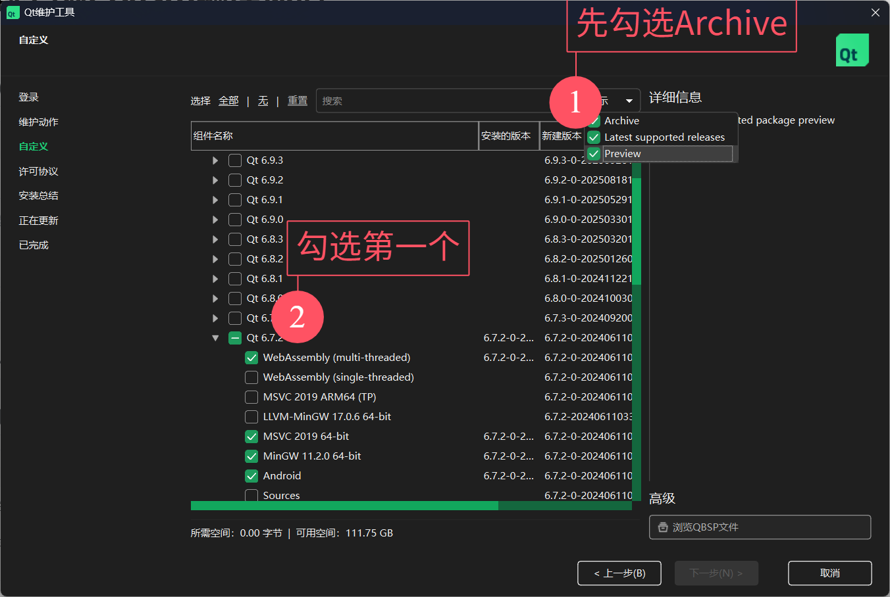Screen dimensions: 890x597
Task: Click the 无 deselect-all link
Action: 263,101
